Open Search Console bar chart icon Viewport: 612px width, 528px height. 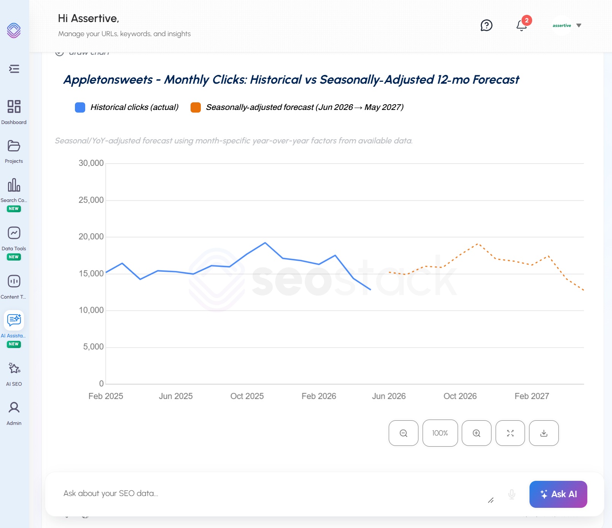point(14,185)
